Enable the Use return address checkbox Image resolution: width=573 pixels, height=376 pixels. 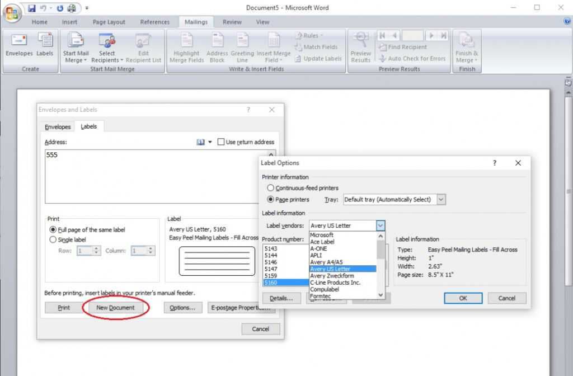point(221,142)
